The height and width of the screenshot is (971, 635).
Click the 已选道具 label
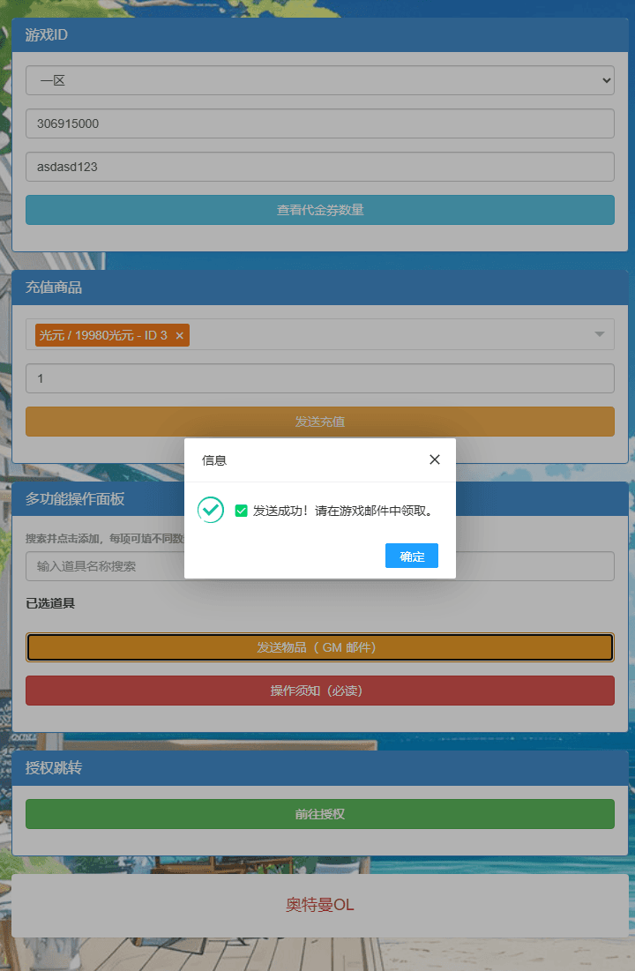tap(50, 603)
